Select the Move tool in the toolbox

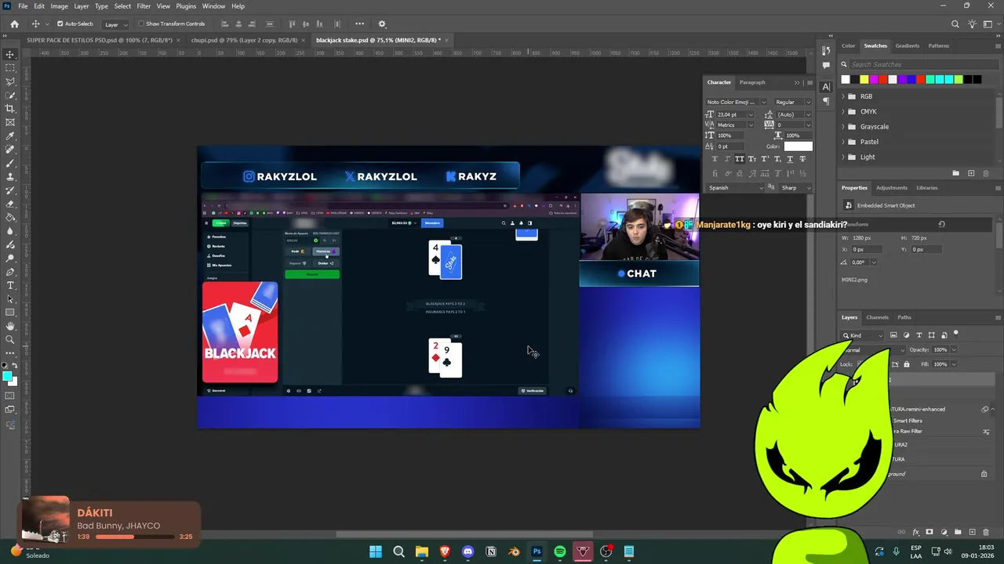[10, 54]
